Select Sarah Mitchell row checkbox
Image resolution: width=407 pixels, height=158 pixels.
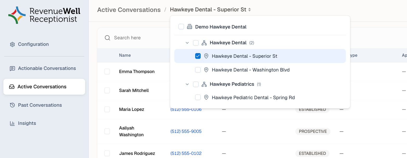pyautogui.click(x=107, y=90)
